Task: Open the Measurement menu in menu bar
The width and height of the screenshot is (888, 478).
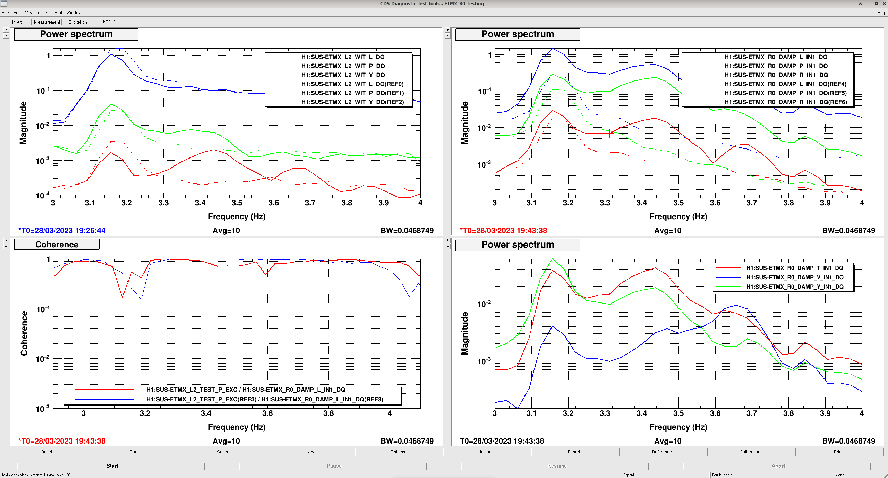Action: pos(37,13)
